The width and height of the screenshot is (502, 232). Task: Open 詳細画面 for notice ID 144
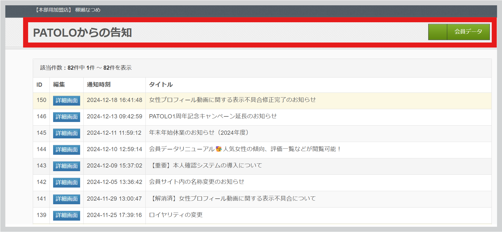tap(66, 150)
